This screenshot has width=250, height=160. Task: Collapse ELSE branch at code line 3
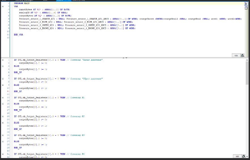pos(3,66)
